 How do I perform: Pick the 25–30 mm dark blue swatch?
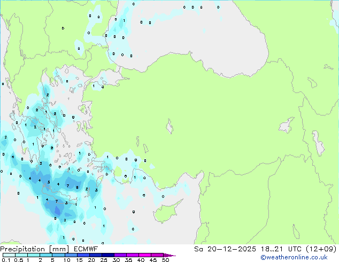tap(107, 255)
